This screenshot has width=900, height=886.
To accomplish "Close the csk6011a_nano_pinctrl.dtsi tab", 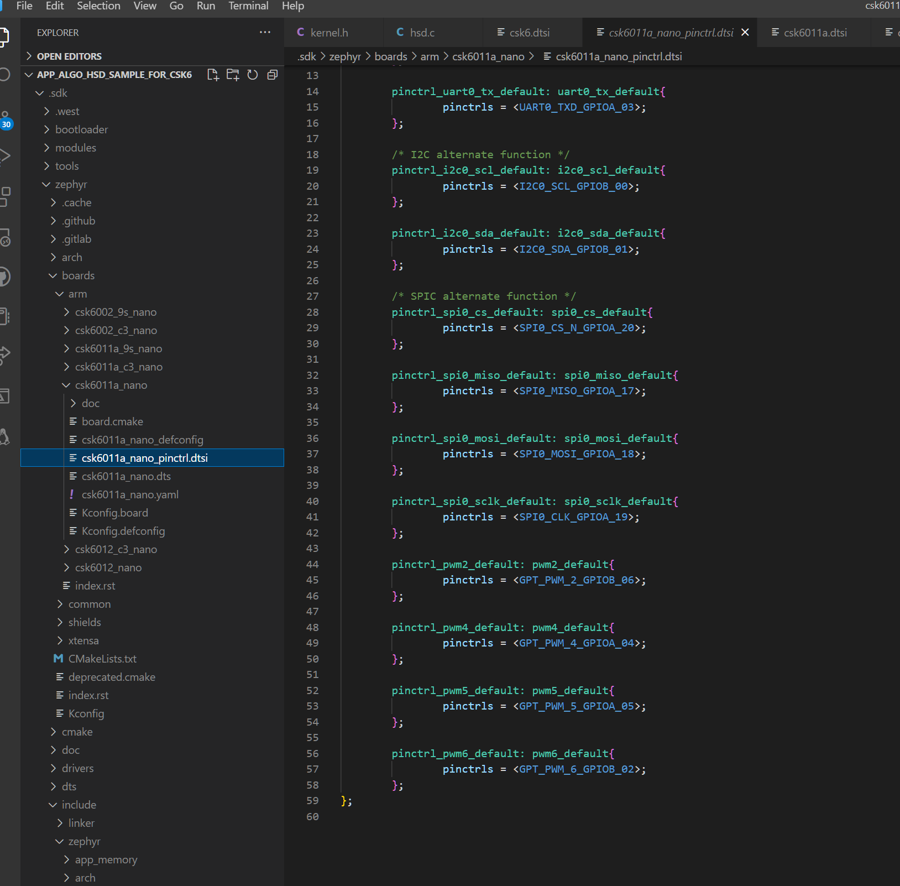I will [x=745, y=32].
